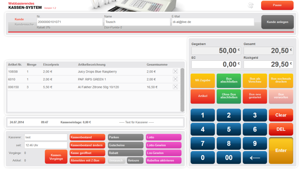Viewport: 302px width, 169px height.
Task: Select Ohne Bon abschließen
Action: click(x=229, y=97)
